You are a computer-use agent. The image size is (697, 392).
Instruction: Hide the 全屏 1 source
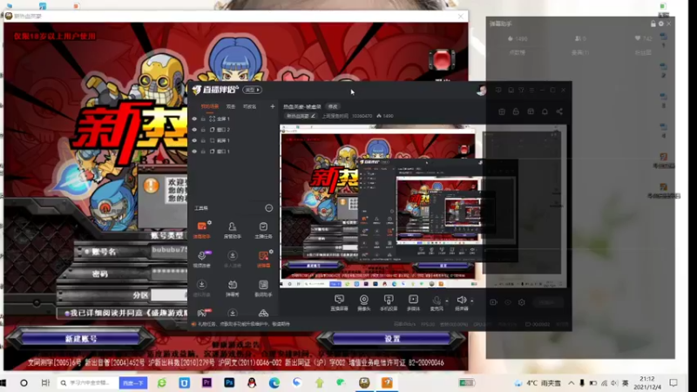[x=194, y=118]
